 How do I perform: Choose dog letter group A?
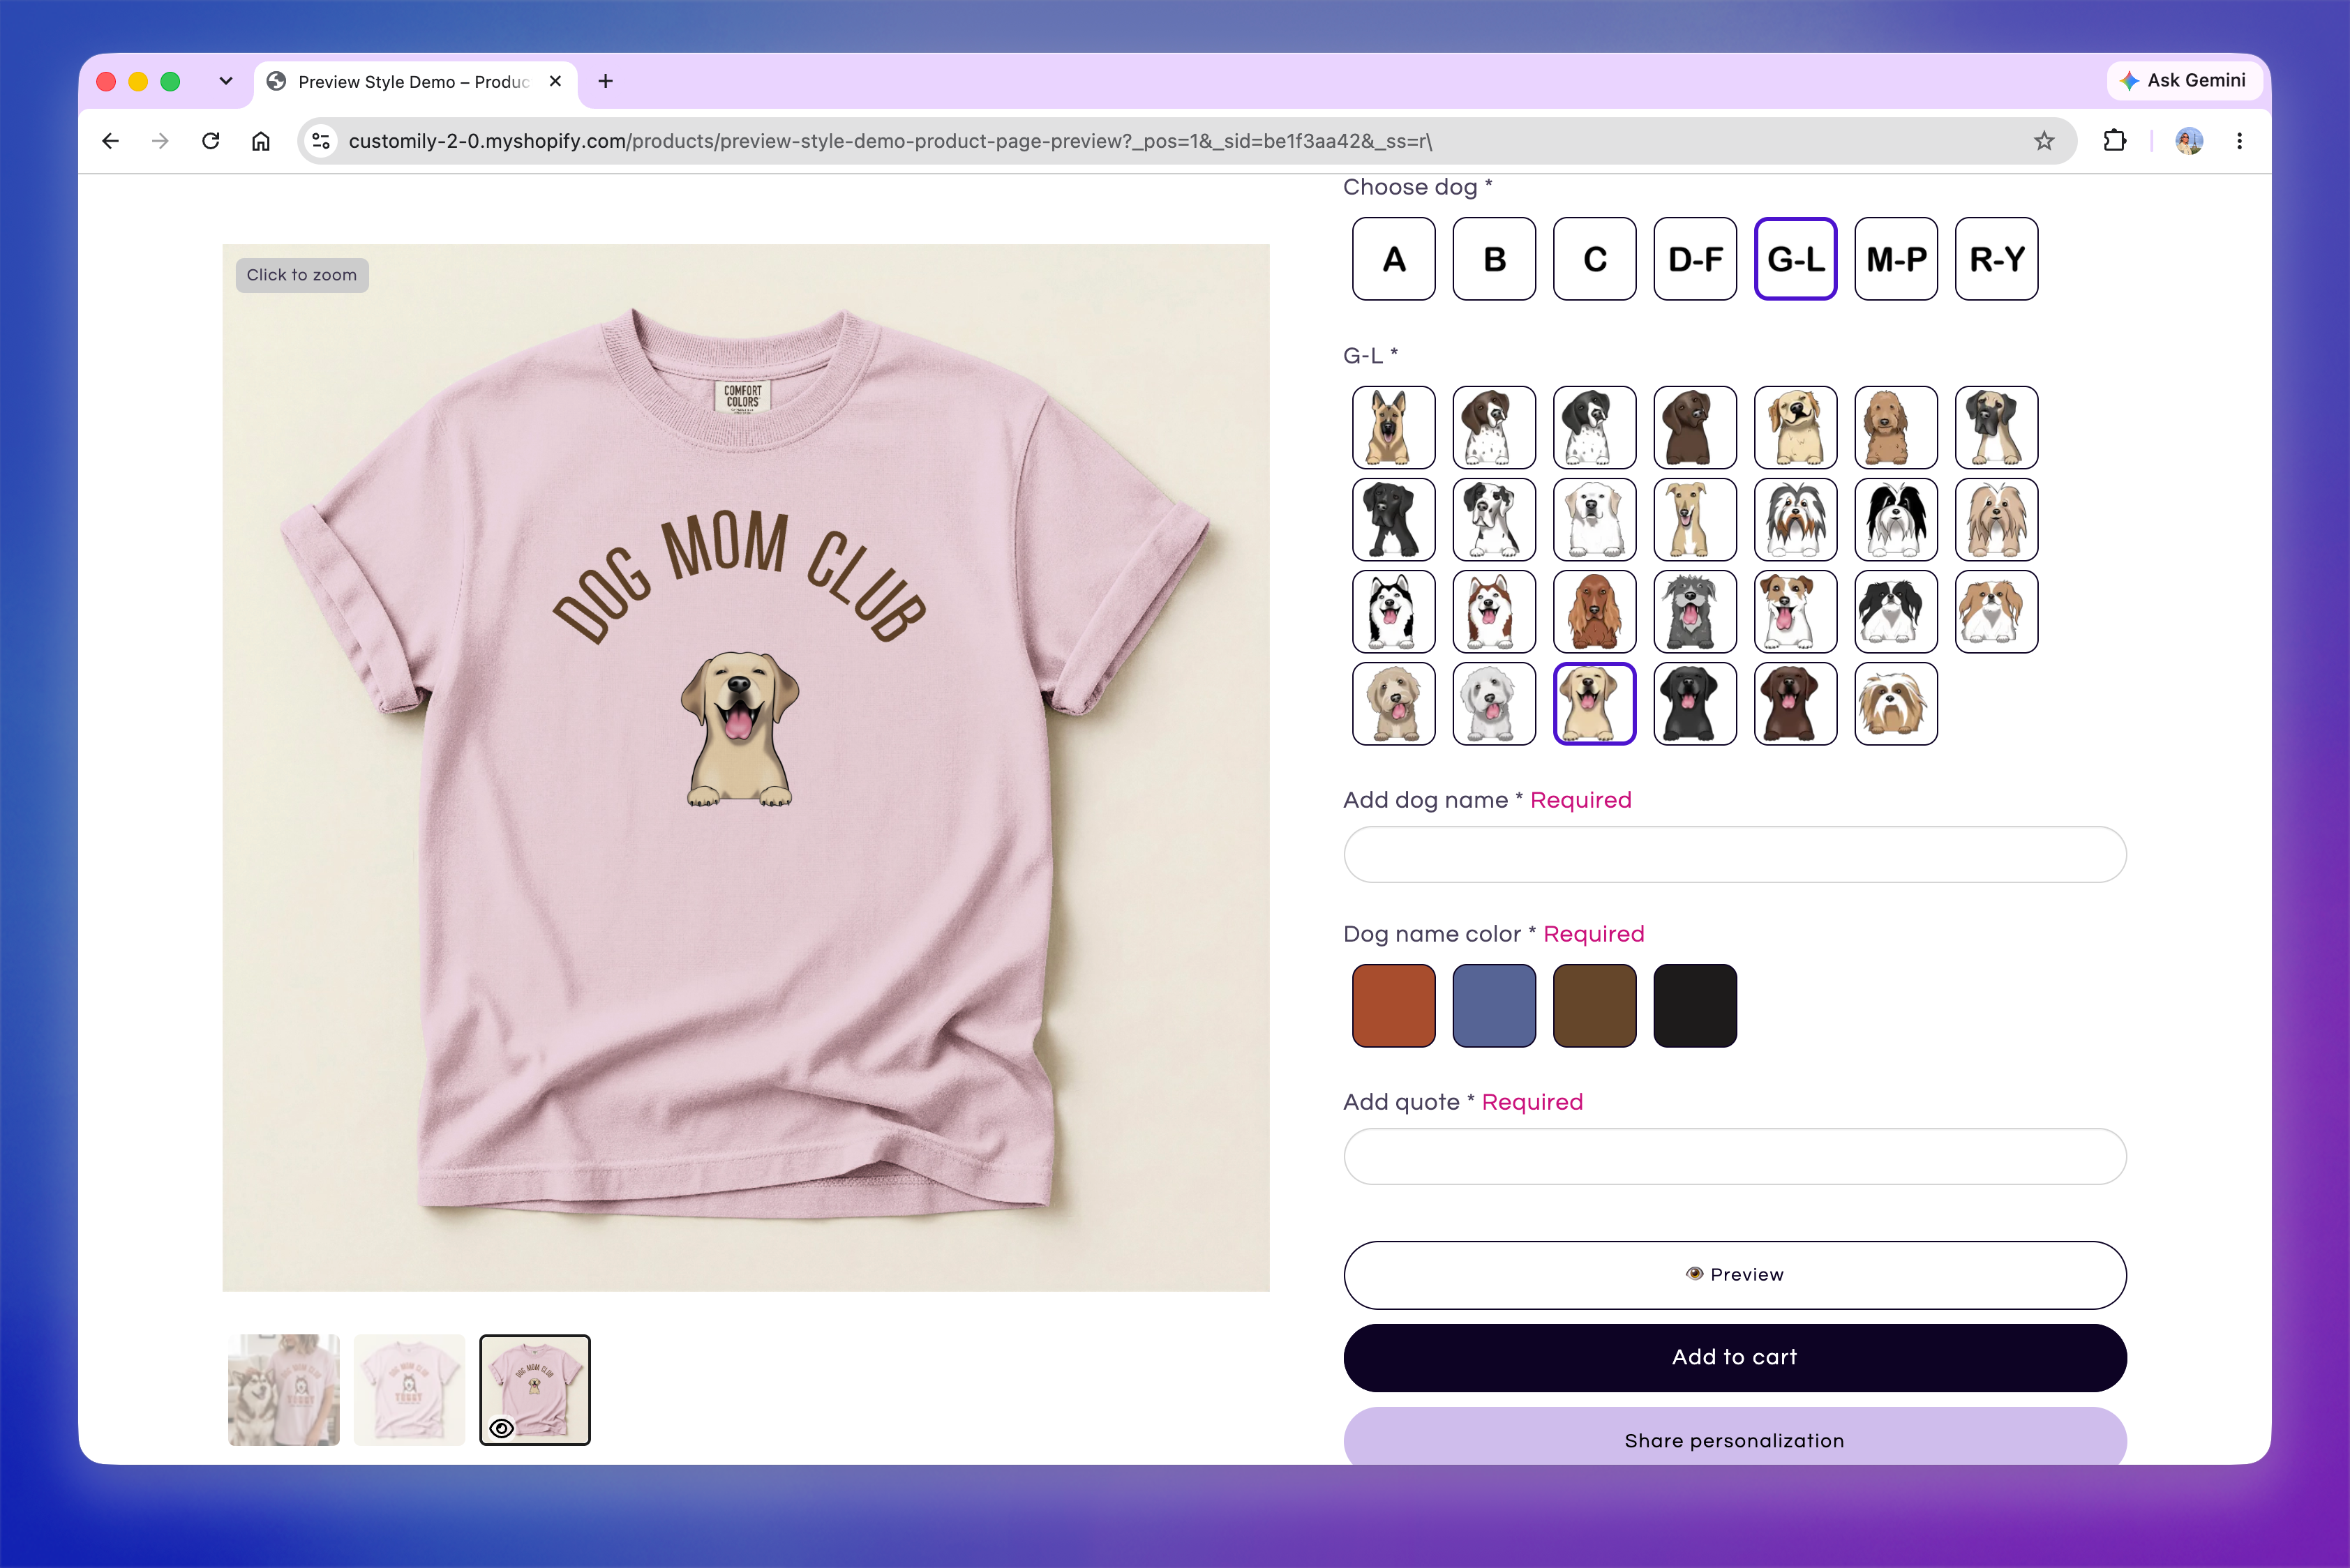pos(1393,259)
